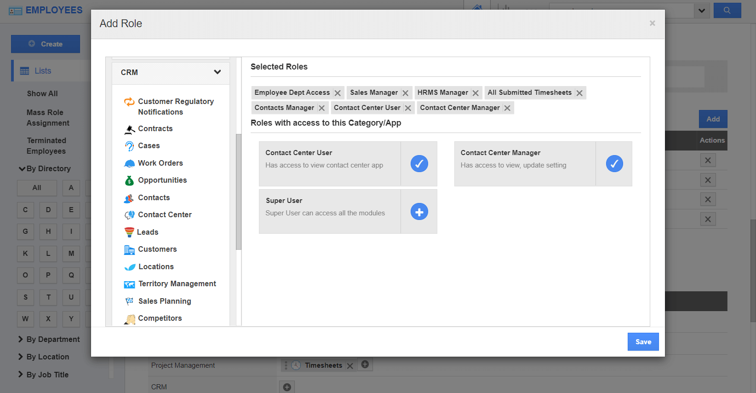Viewport: 756px width, 393px height.
Task: Close the Add Role dialog
Action: [x=652, y=23]
